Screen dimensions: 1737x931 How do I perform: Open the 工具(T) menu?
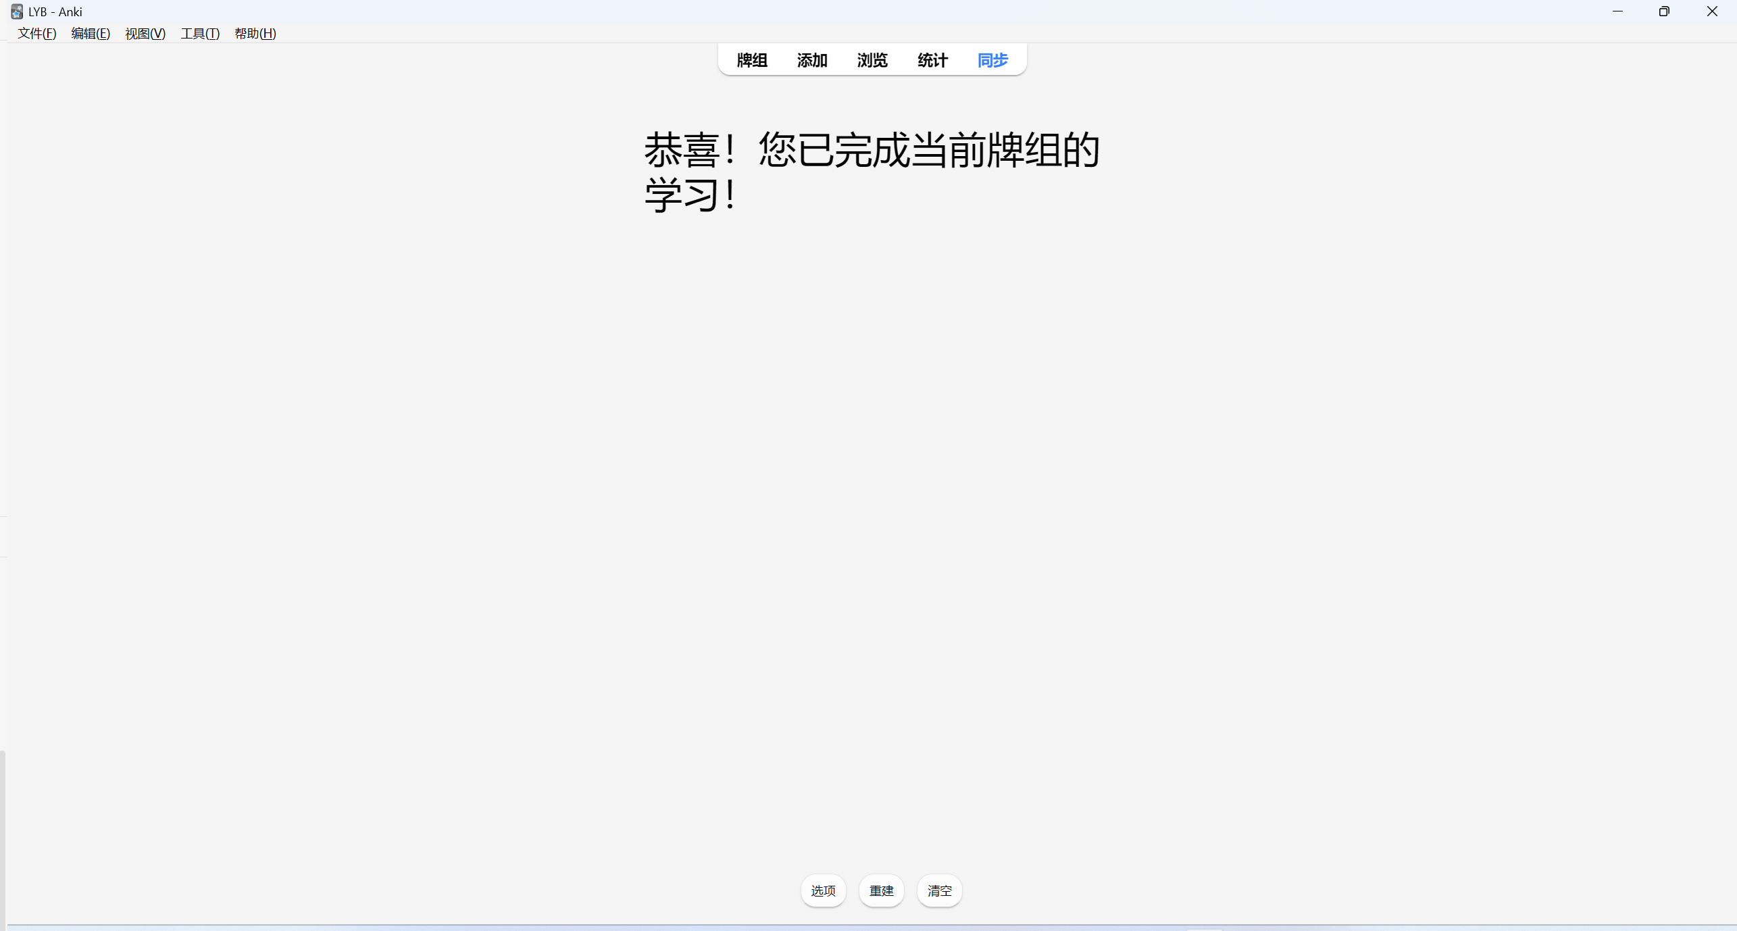click(200, 33)
